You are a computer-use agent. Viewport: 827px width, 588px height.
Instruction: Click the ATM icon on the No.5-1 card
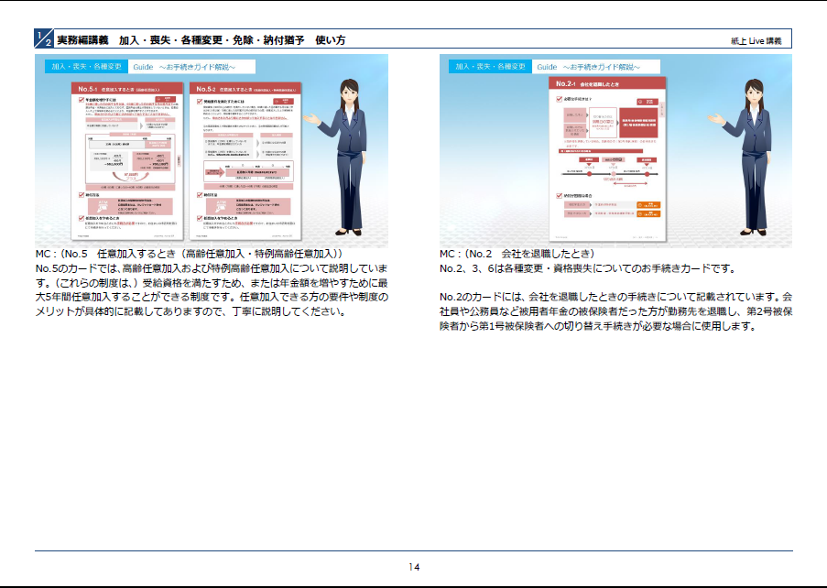coord(103,204)
